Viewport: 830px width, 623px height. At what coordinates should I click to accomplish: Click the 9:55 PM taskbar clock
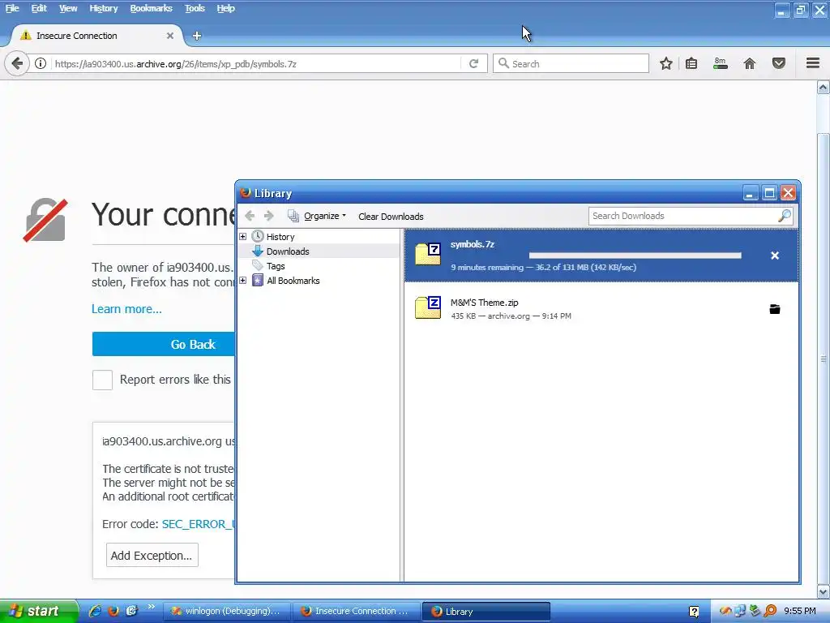coord(800,612)
